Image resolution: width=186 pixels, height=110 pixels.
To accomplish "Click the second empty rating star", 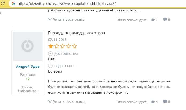I will [x=57, y=46].
